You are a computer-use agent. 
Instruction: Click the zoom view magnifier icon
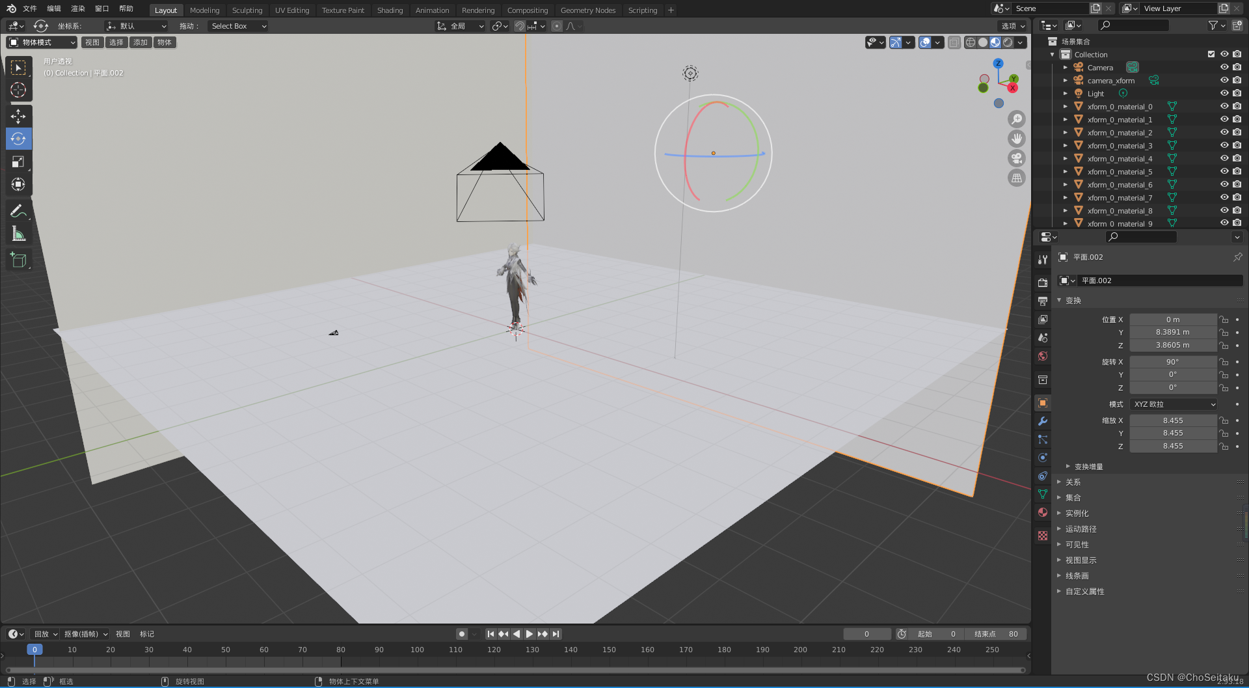click(x=1016, y=119)
